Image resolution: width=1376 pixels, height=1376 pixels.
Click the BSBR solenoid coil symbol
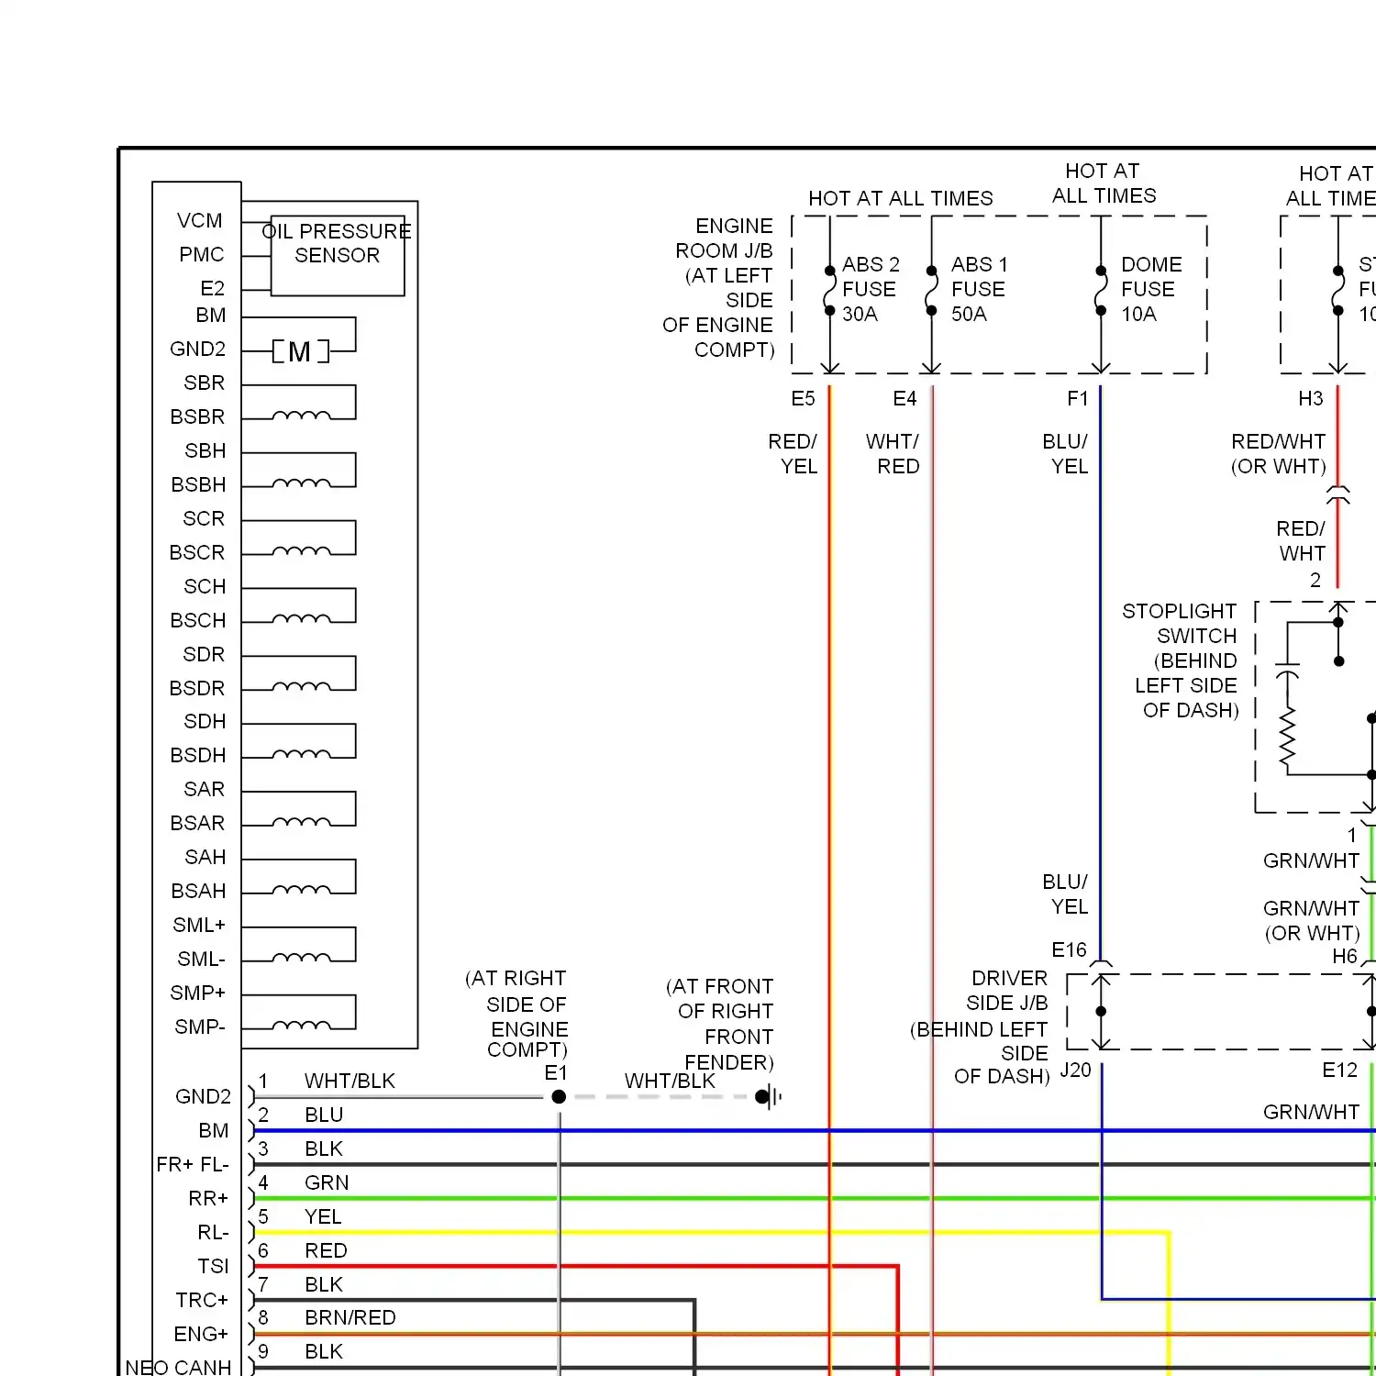point(302,416)
